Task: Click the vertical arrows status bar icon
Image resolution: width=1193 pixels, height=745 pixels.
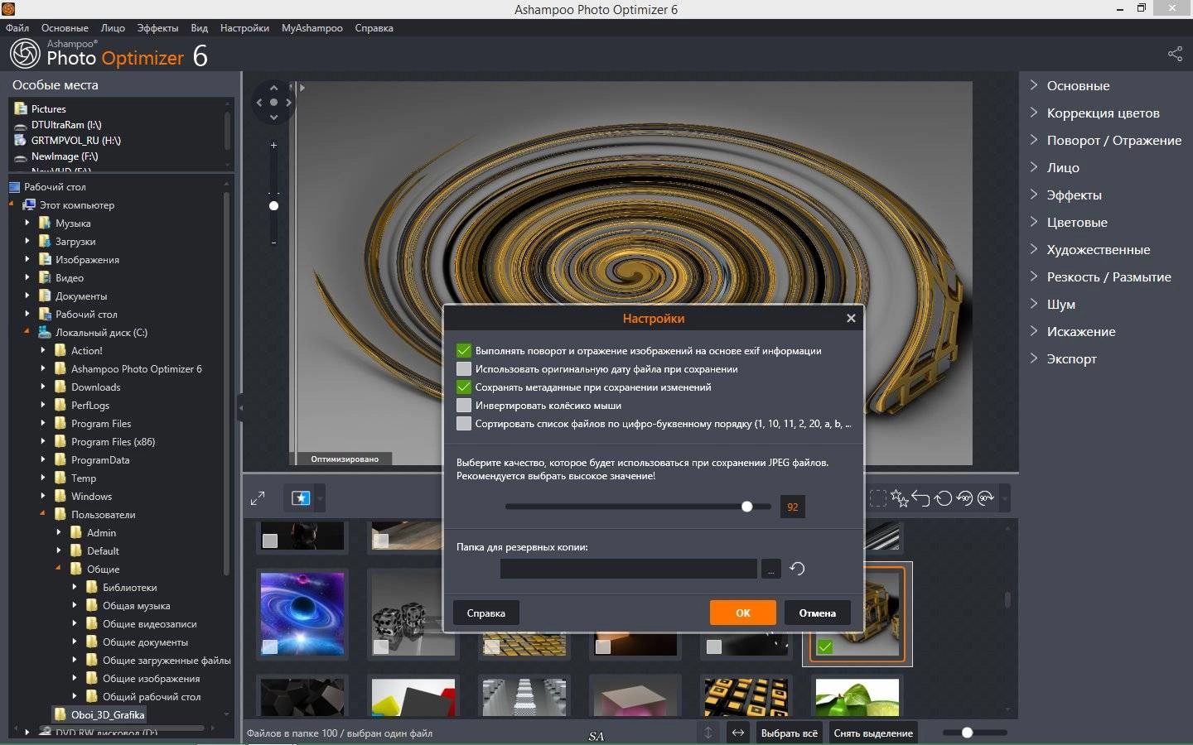Action: [x=708, y=733]
